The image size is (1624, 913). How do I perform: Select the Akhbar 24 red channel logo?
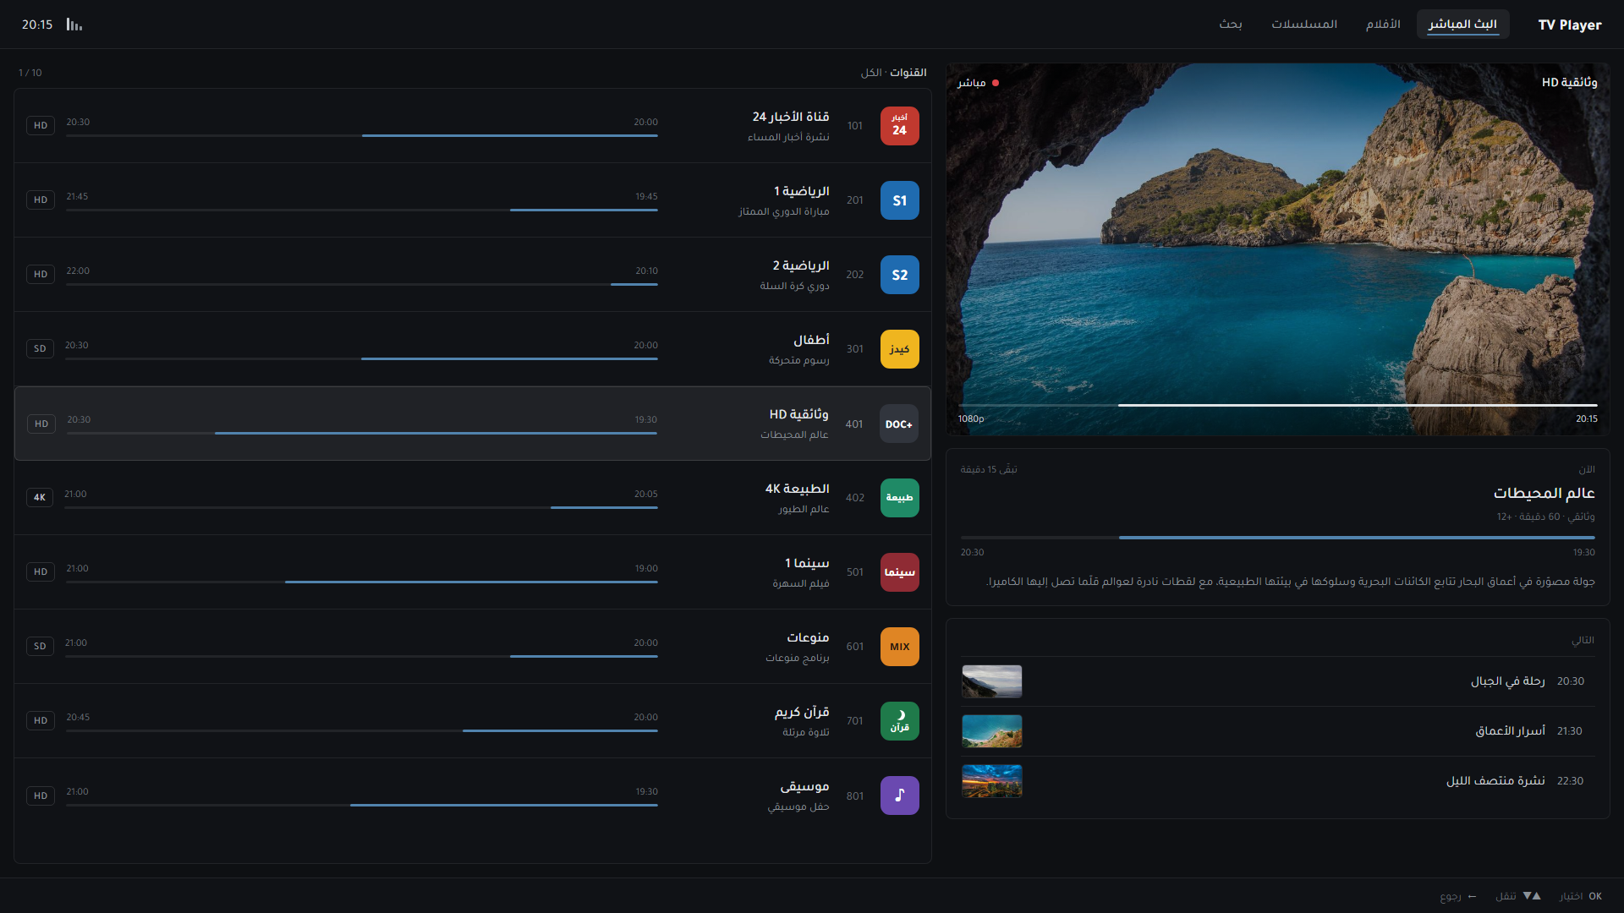click(899, 126)
